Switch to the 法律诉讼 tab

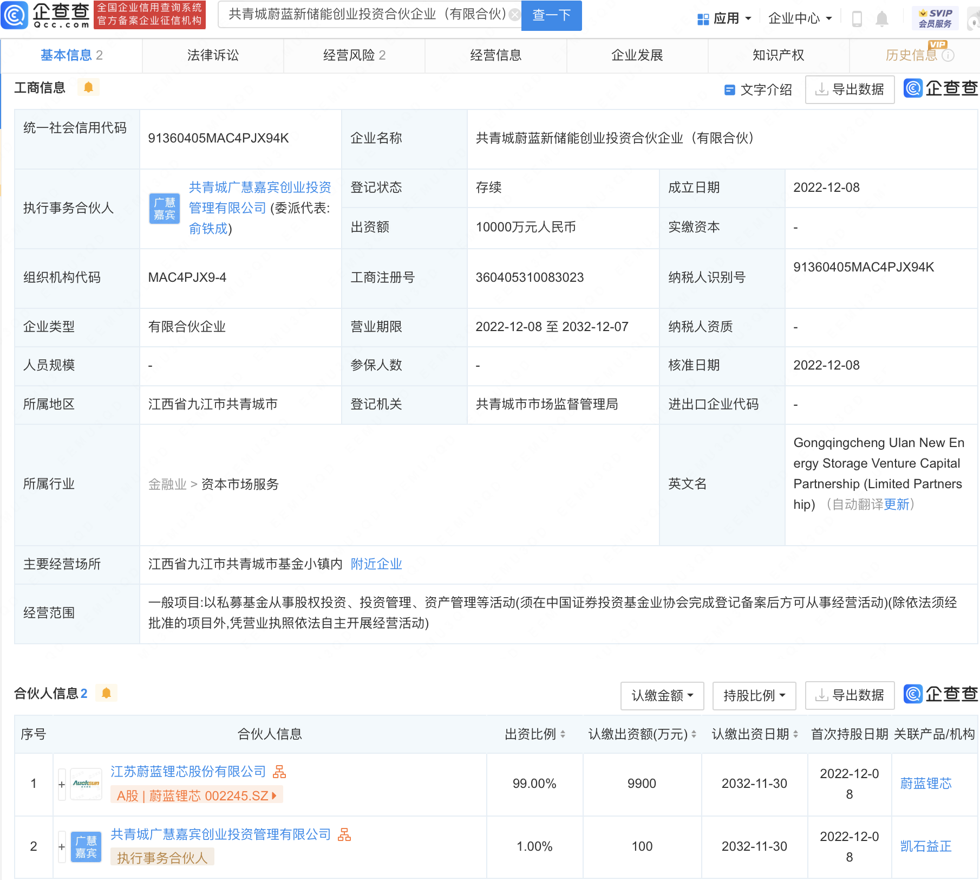pos(212,55)
